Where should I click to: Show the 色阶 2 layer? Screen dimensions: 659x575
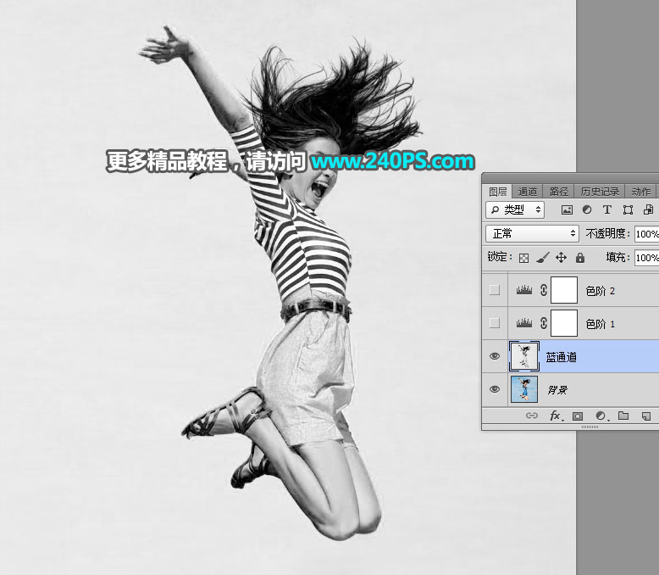pos(495,290)
